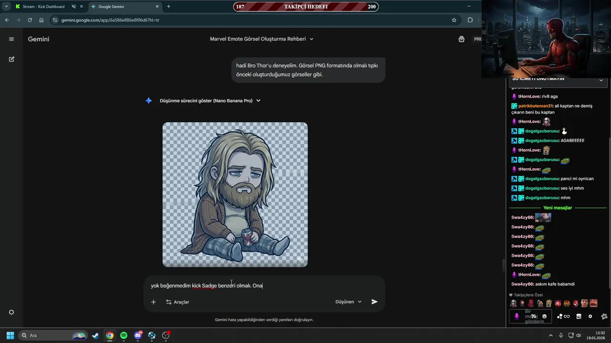This screenshot has width=611, height=343.
Task: Open the channel points bubbles icon
Action: coord(559,316)
